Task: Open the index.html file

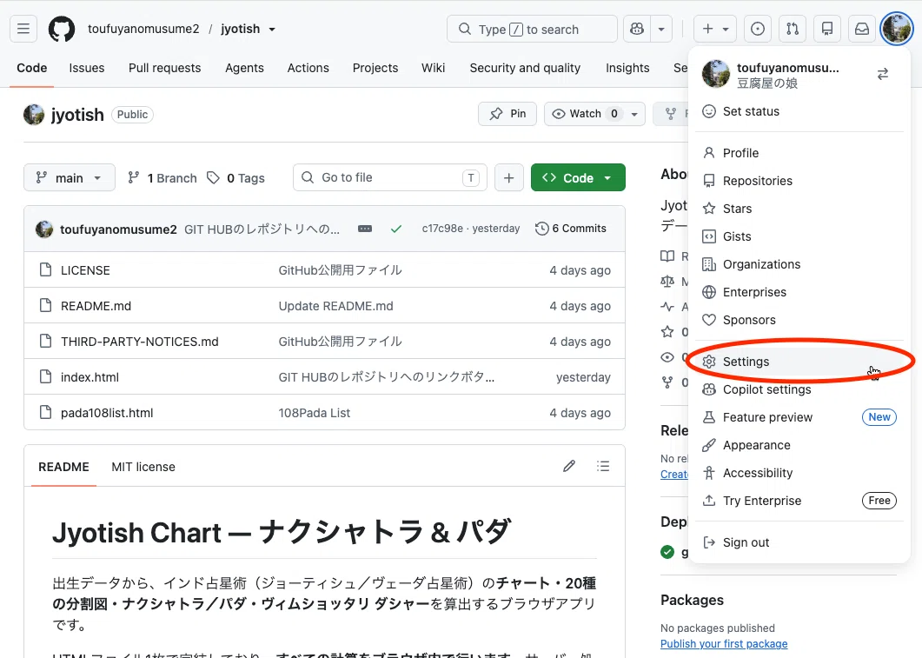Action: 90,377
